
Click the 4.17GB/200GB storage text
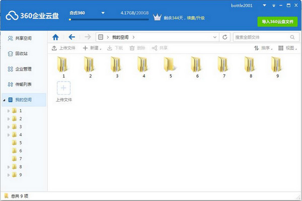134,13
